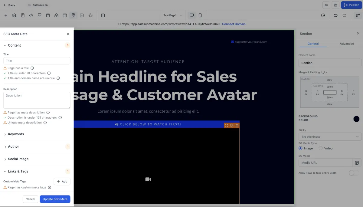Click info icon for Page has custom meta tags
The height and width of the screenshot is (207, 363).
click(50, 187)
